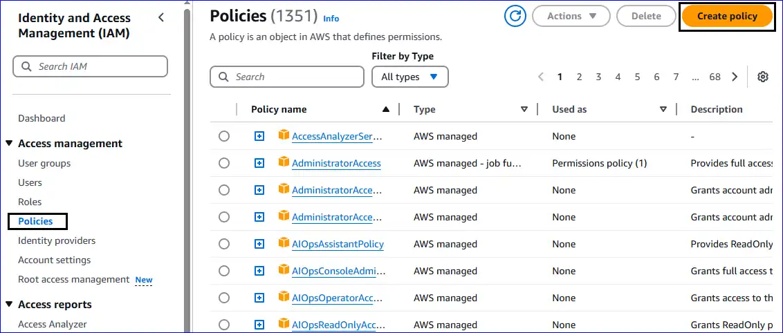Screen dimensions: 783x333
Task: Click the magnifier icon in policies search box
Action: (x=223, y=77)
